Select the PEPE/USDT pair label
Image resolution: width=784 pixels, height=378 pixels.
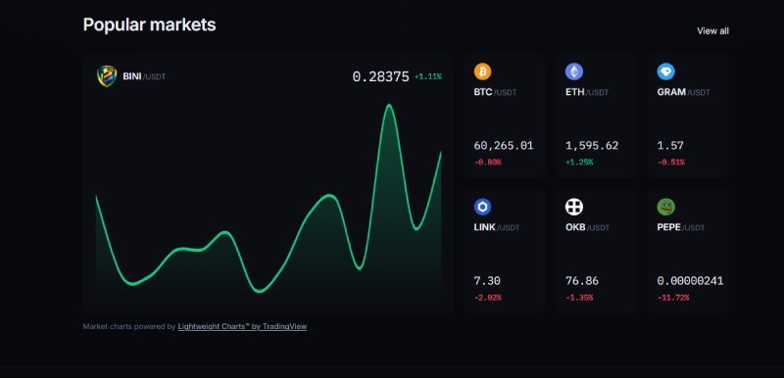[x=681, y=228]
